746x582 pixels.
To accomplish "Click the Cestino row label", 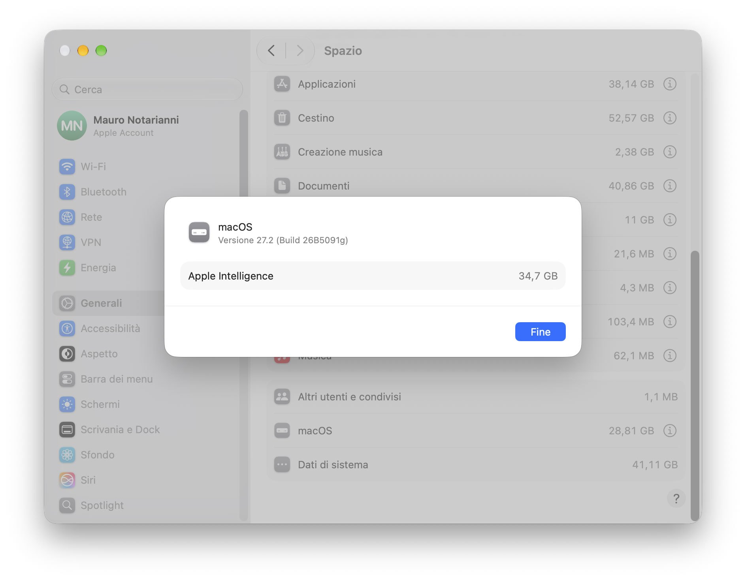I will pos(316,118).
